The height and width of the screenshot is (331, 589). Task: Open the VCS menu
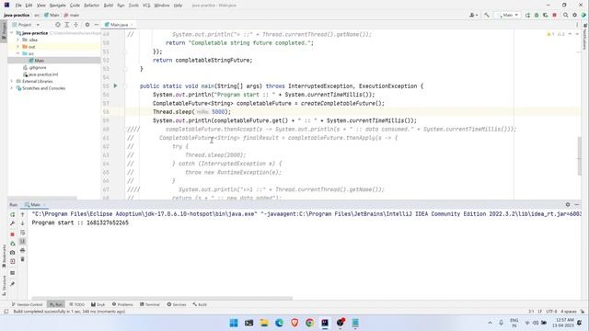146,6
